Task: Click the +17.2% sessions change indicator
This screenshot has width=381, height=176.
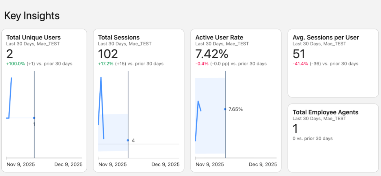Action: pyautogui.click(x=106, y=64)
